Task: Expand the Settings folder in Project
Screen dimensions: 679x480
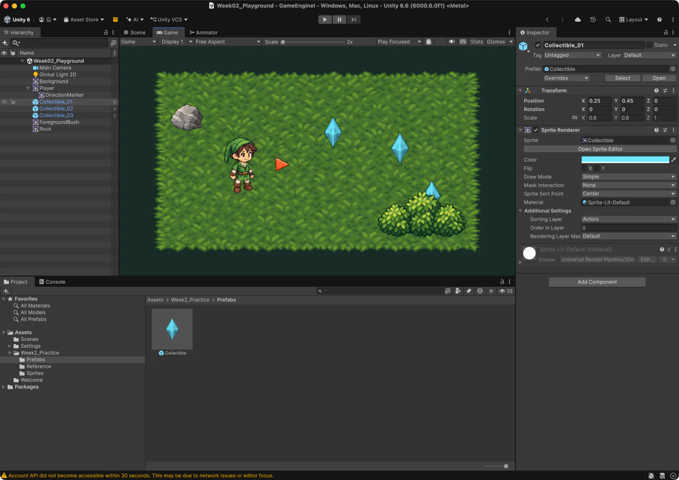Action: tap(10, 346)
